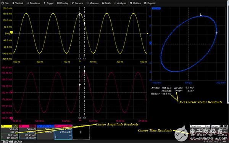The height and width of the screenshot is (143, 229).
Task: Click the XY cursor arrow at top of ellipse
Action: (201, 14)
